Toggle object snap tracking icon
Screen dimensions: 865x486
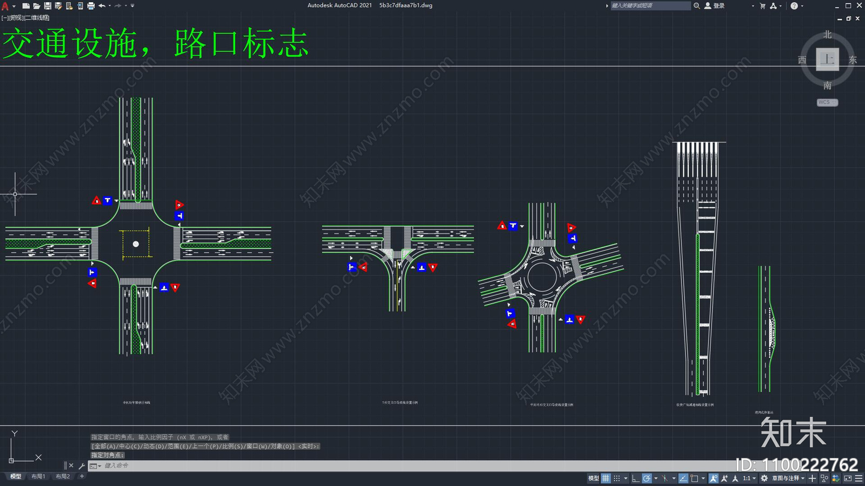683,478
